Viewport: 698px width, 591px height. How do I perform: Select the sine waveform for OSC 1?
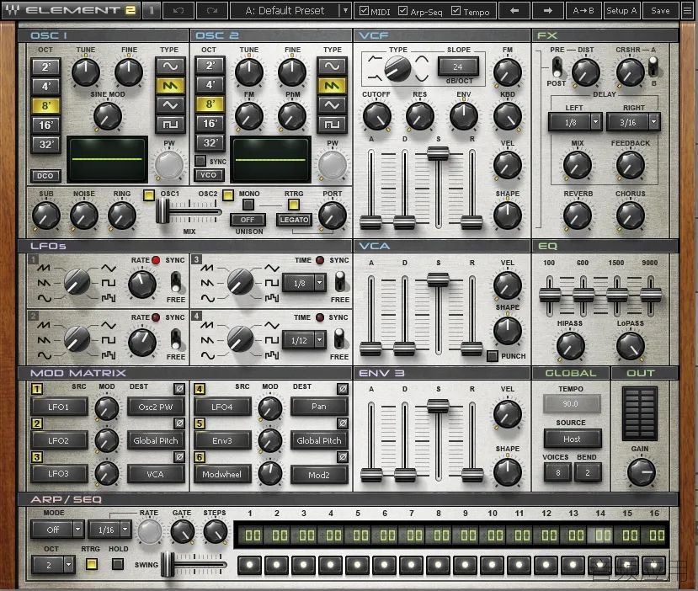click(169, 67)
